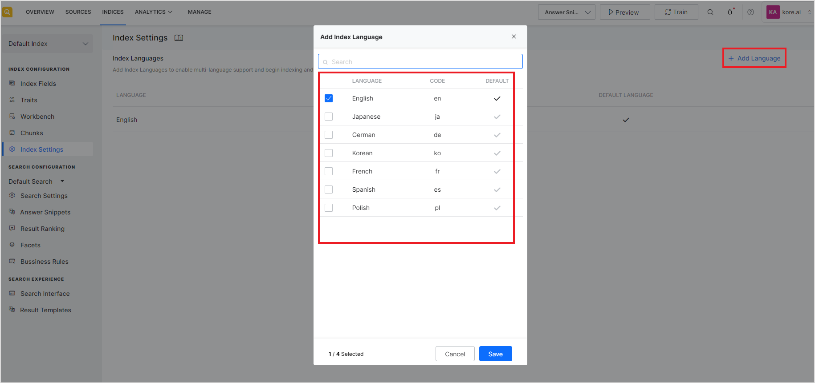Click the Facets sidebar icon

tap(12, 245)
